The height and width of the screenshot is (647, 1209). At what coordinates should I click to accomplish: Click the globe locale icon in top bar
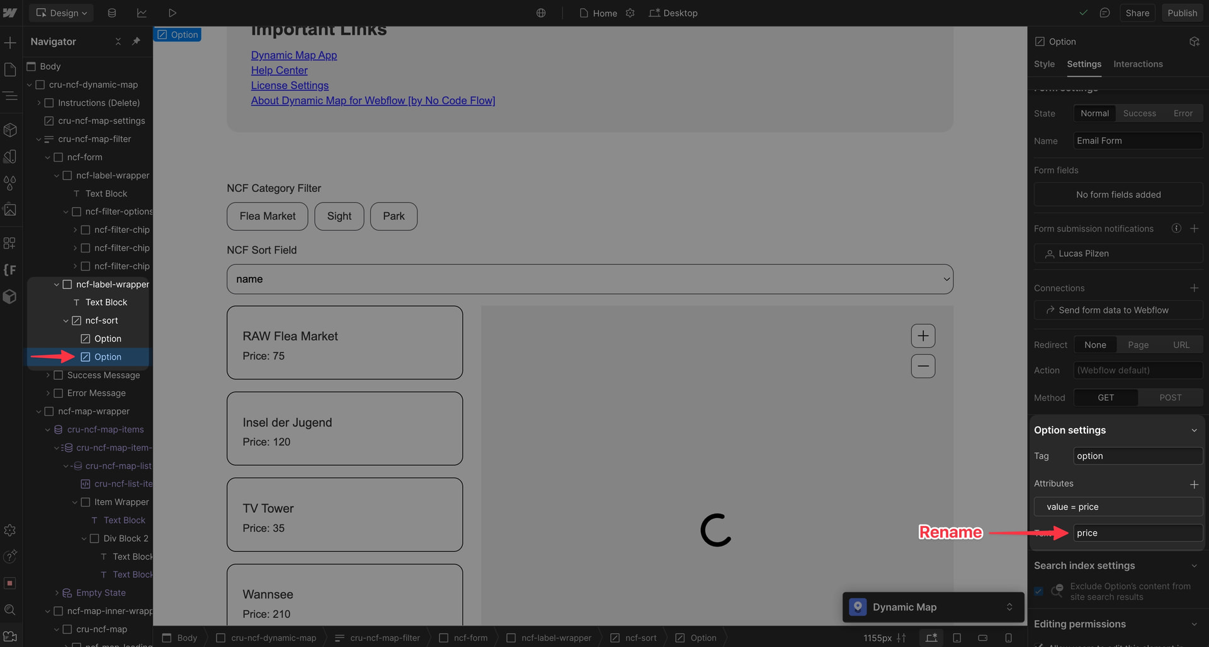pyautogui.click(x=541, y=13)
